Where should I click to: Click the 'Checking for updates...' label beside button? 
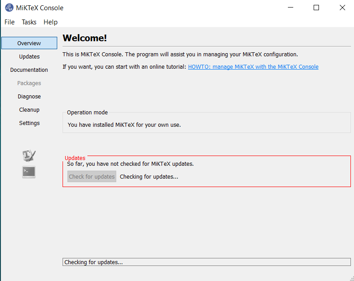(x=149, y=176)
